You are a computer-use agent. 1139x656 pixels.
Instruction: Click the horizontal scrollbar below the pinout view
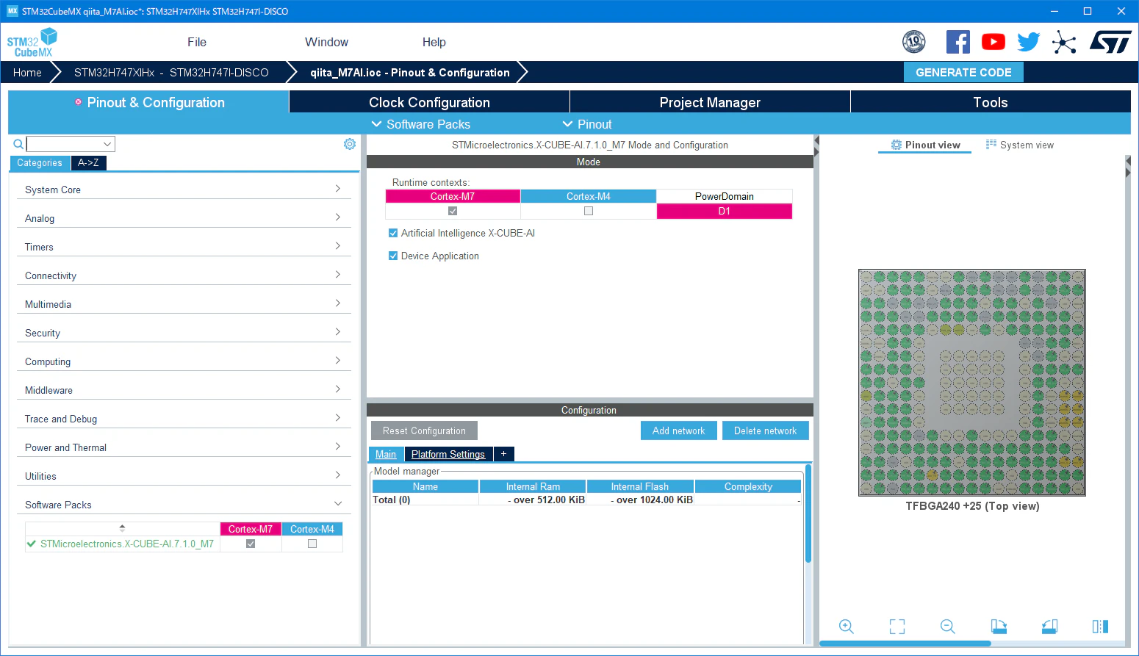[905, 644]
